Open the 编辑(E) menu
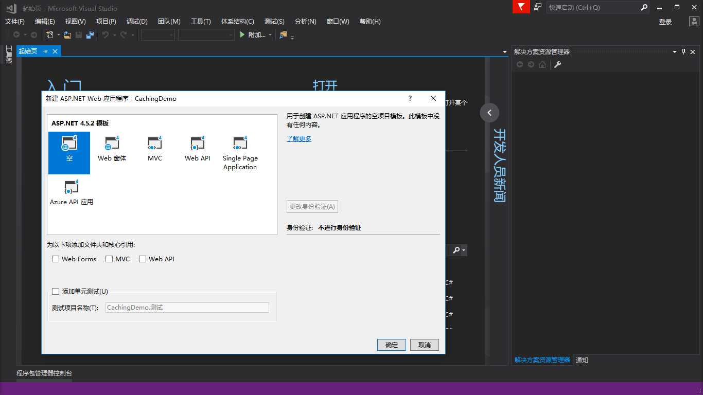 tap(45, 22)
